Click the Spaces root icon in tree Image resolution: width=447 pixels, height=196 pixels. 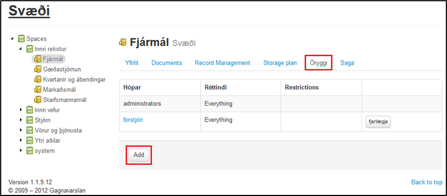coord(21,39)
